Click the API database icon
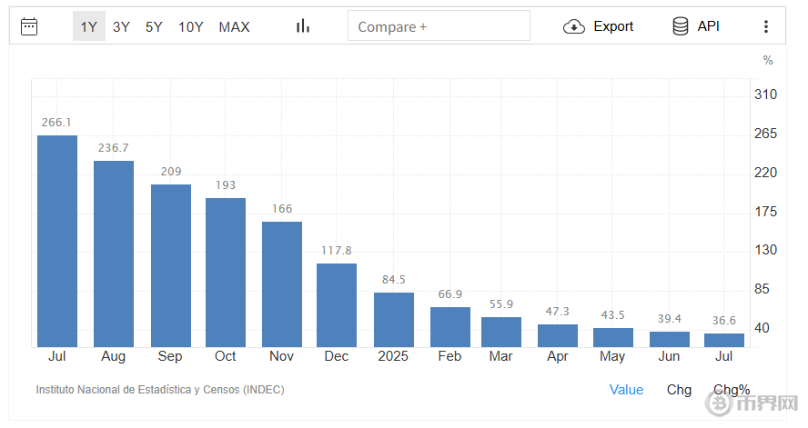Image resolution: width=808 pixels, height=428 pixels. pos(680,26)
